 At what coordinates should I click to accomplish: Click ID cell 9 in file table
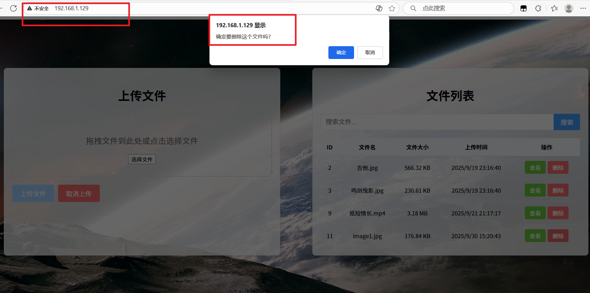pyautogui.click(x=330, y=213)
